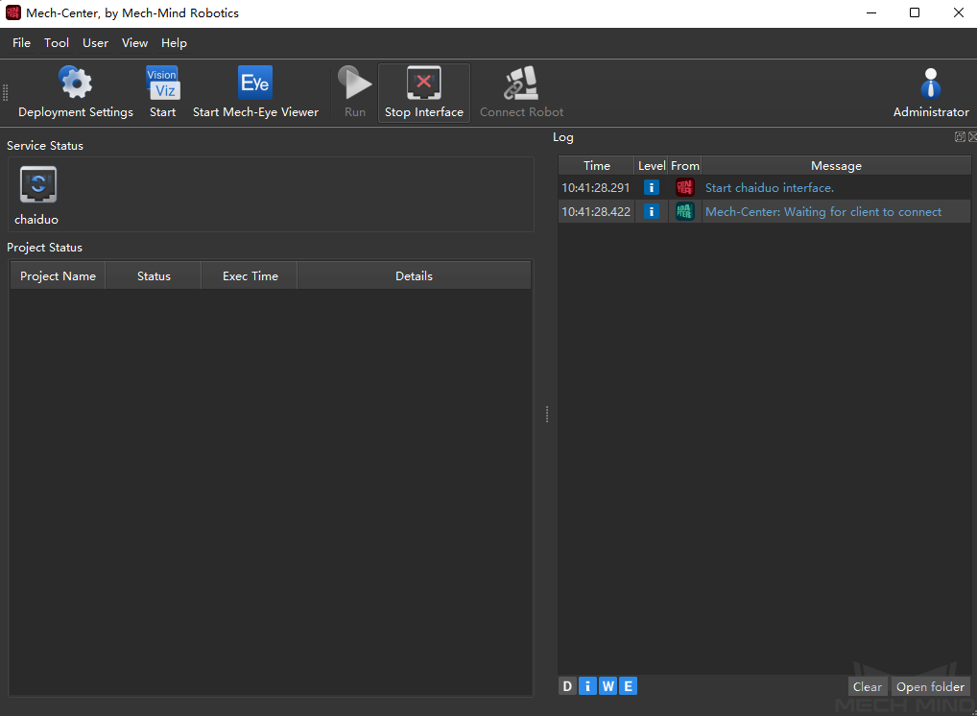The image size is (977, 716).
Task: Click info level icon in first log row
Action: [x=651, y=187]
